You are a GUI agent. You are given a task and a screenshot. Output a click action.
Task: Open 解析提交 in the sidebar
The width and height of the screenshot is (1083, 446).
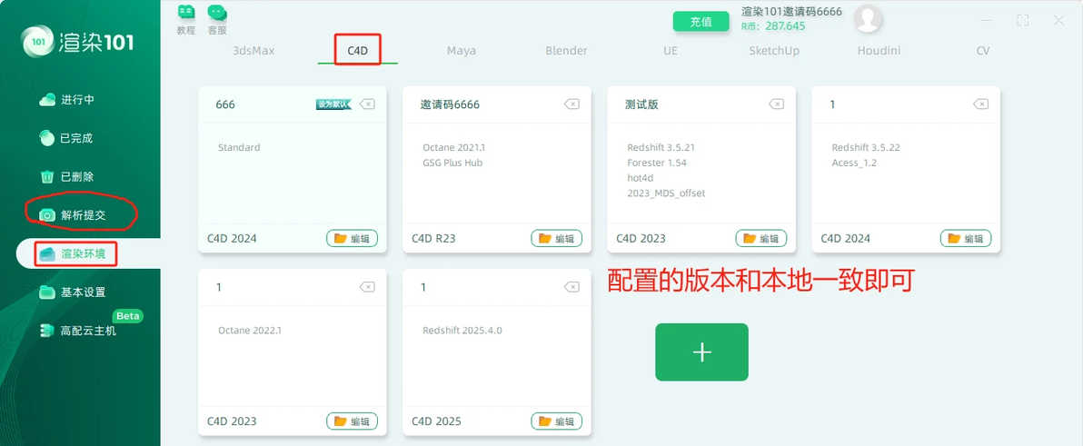click(73, 215)
